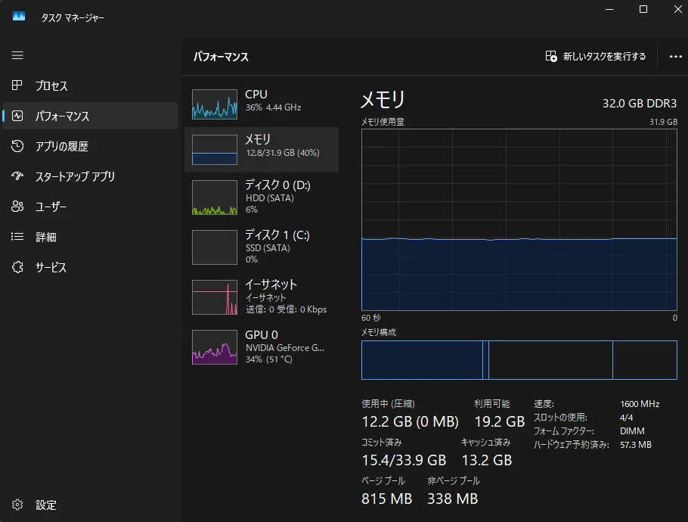Click the 36% 4.44 GHz CPU stats
The width and height of the screenshot is (688, 522).
[274, 107]
